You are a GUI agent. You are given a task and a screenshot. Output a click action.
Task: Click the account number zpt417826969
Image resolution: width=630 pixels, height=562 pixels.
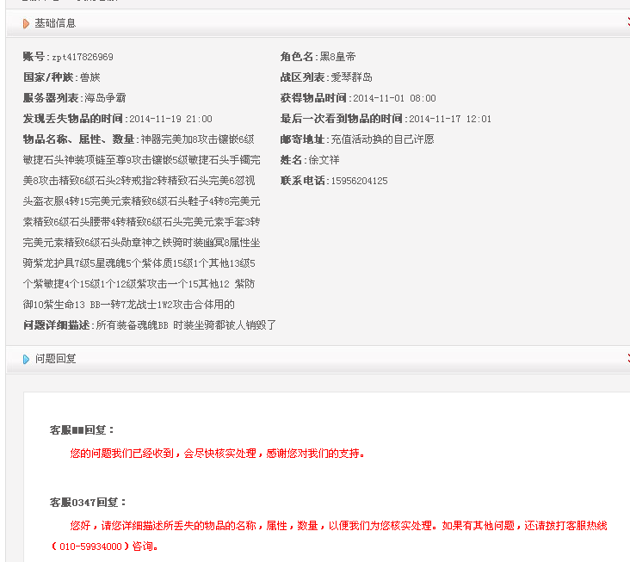pos(82,58)
